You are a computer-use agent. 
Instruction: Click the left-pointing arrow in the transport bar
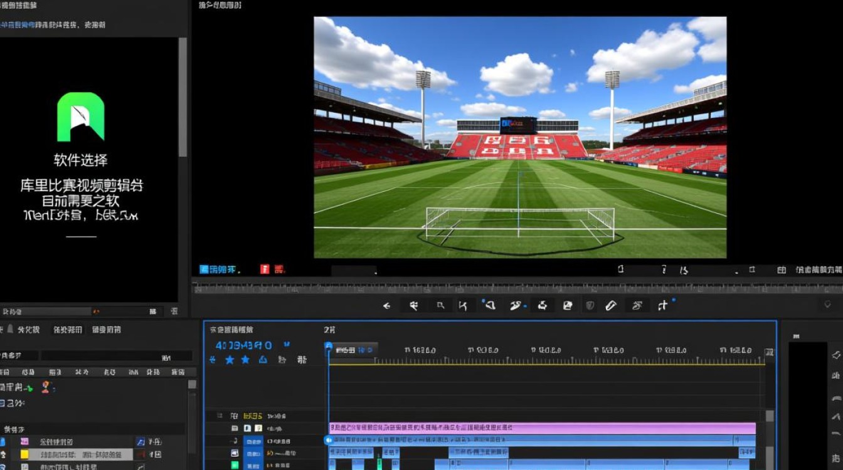(386, 306)
